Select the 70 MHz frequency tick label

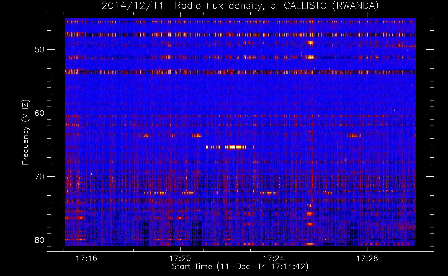[40, 177]
